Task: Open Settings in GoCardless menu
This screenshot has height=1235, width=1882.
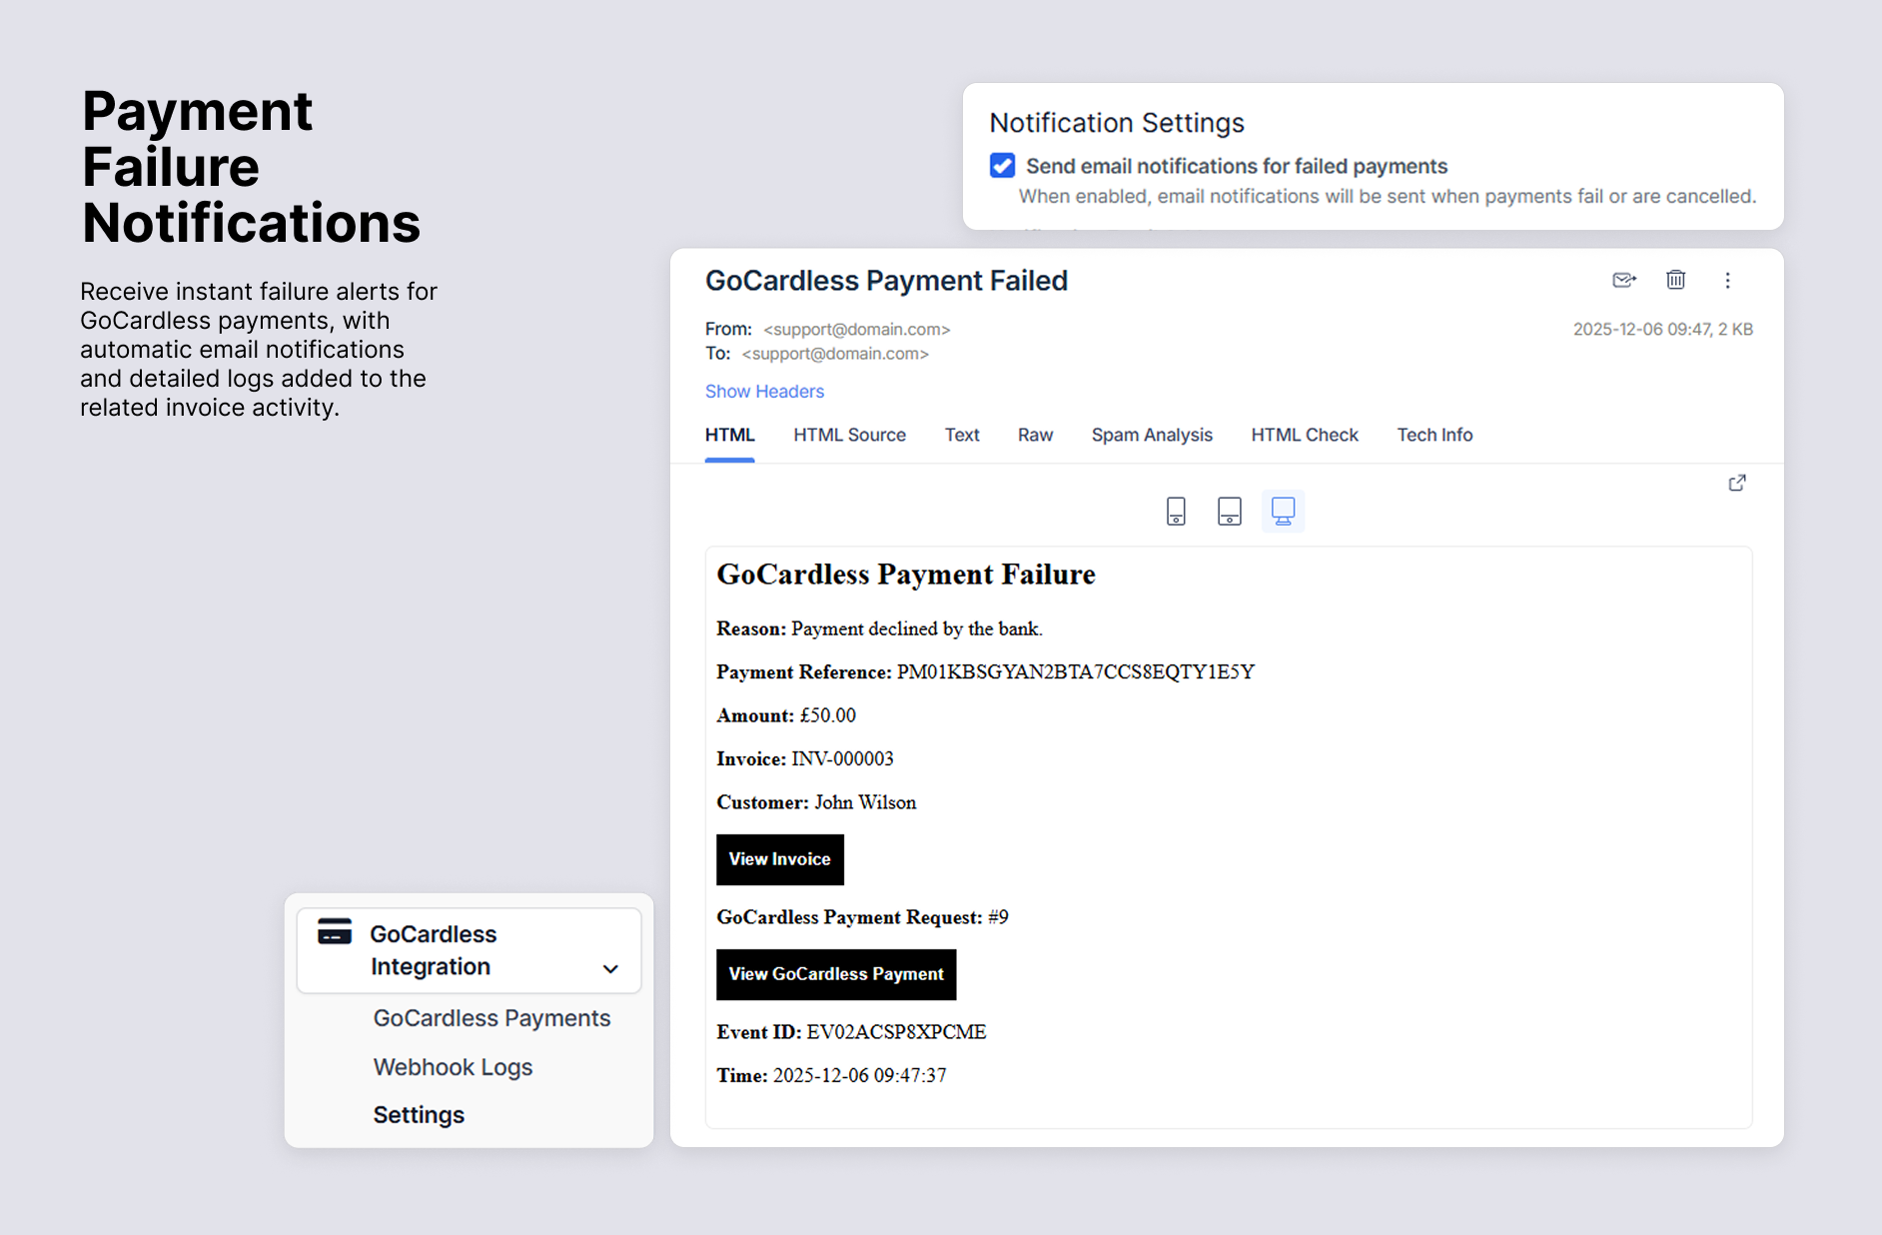Action: click(x=419, y=1115)
